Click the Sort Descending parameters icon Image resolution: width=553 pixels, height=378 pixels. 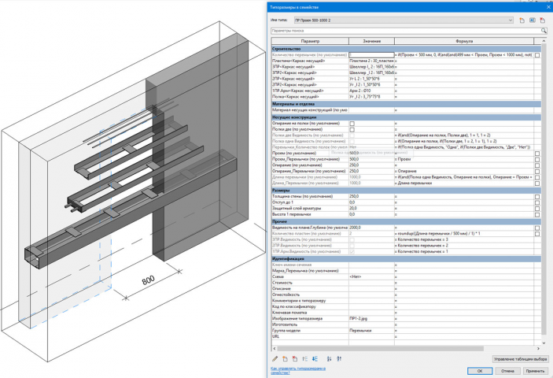pos(339,359)
